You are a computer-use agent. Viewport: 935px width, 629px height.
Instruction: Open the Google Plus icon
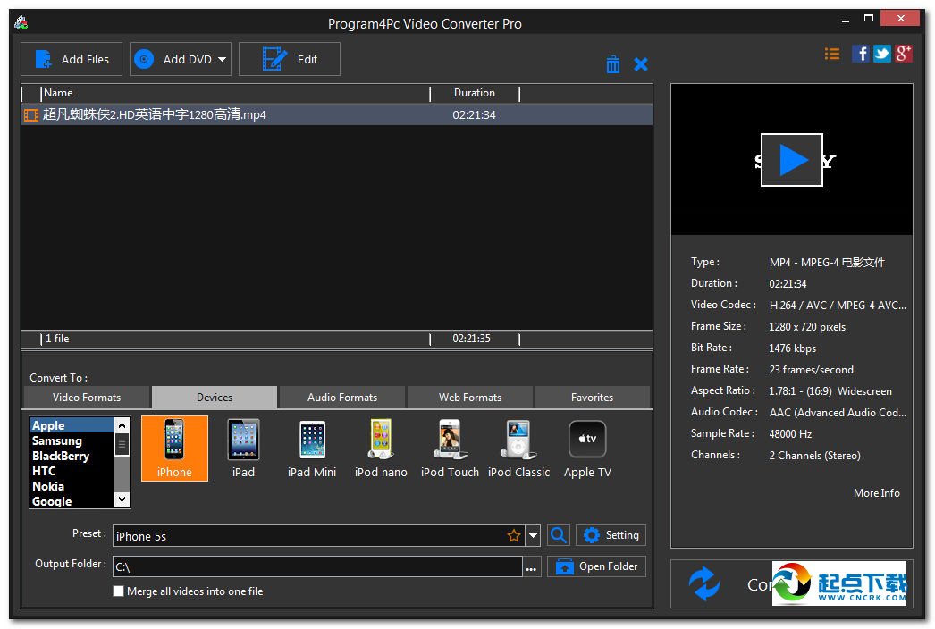point(904,54)
